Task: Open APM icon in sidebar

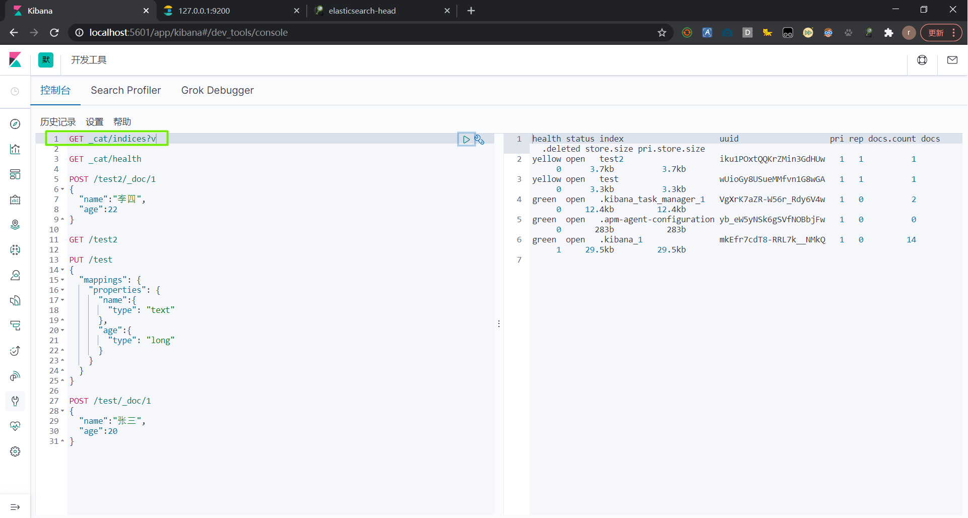Action: click(15, 326)
